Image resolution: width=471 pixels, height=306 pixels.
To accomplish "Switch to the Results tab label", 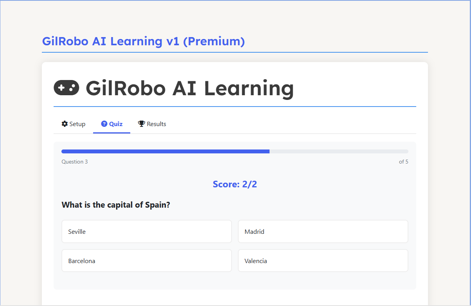I will tap(156, 124).
